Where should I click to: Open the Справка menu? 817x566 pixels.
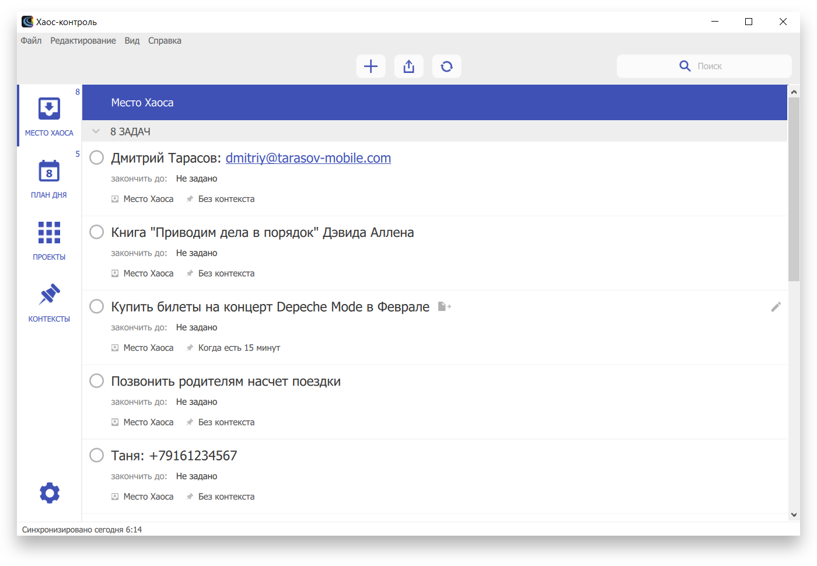(165, 41)
